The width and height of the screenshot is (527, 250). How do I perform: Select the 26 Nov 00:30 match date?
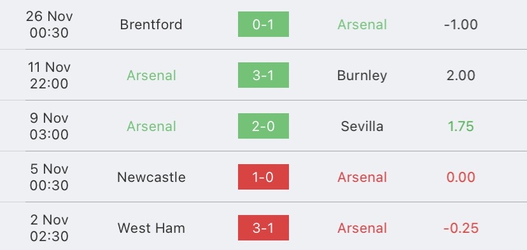coord(49,24)
